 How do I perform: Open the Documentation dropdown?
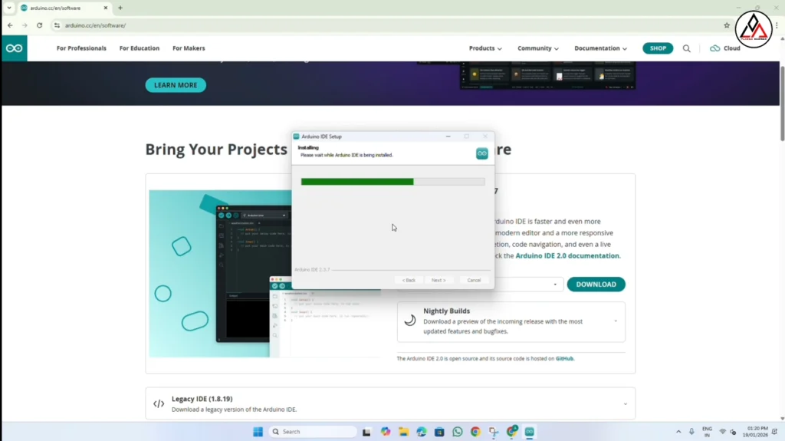coord(600,48)
